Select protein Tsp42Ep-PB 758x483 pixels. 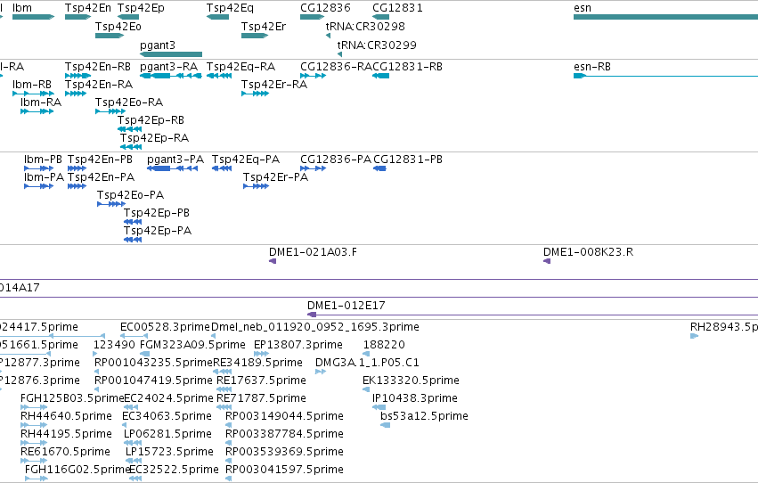pos(133,222)
